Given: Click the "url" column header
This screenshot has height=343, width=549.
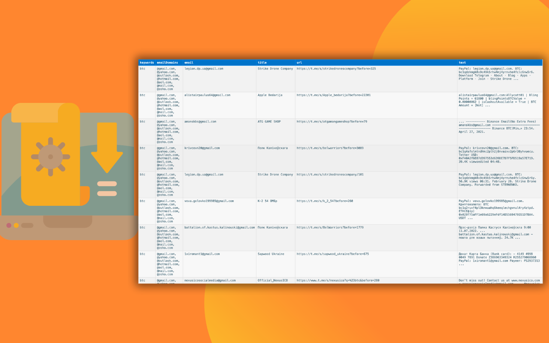Looking at the screenshot, I should [x=376, y=63].
